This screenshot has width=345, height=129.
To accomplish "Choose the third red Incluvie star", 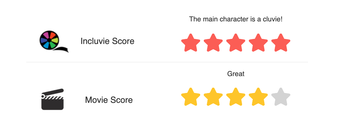I will (x=236, y=43).
